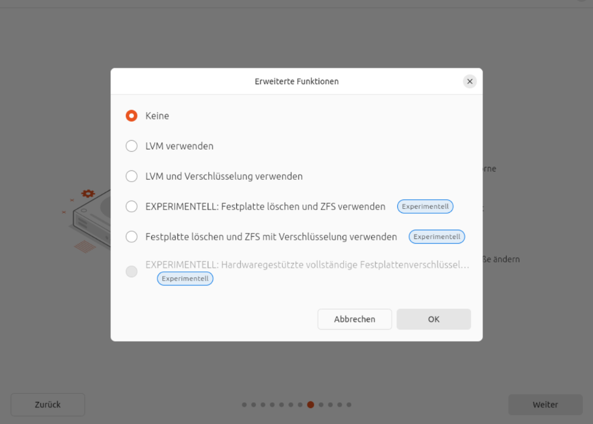593x424 pixels.
Task: Click Experimentell badge under Hardwaregestützte option
Action: [x=186, y=279]
